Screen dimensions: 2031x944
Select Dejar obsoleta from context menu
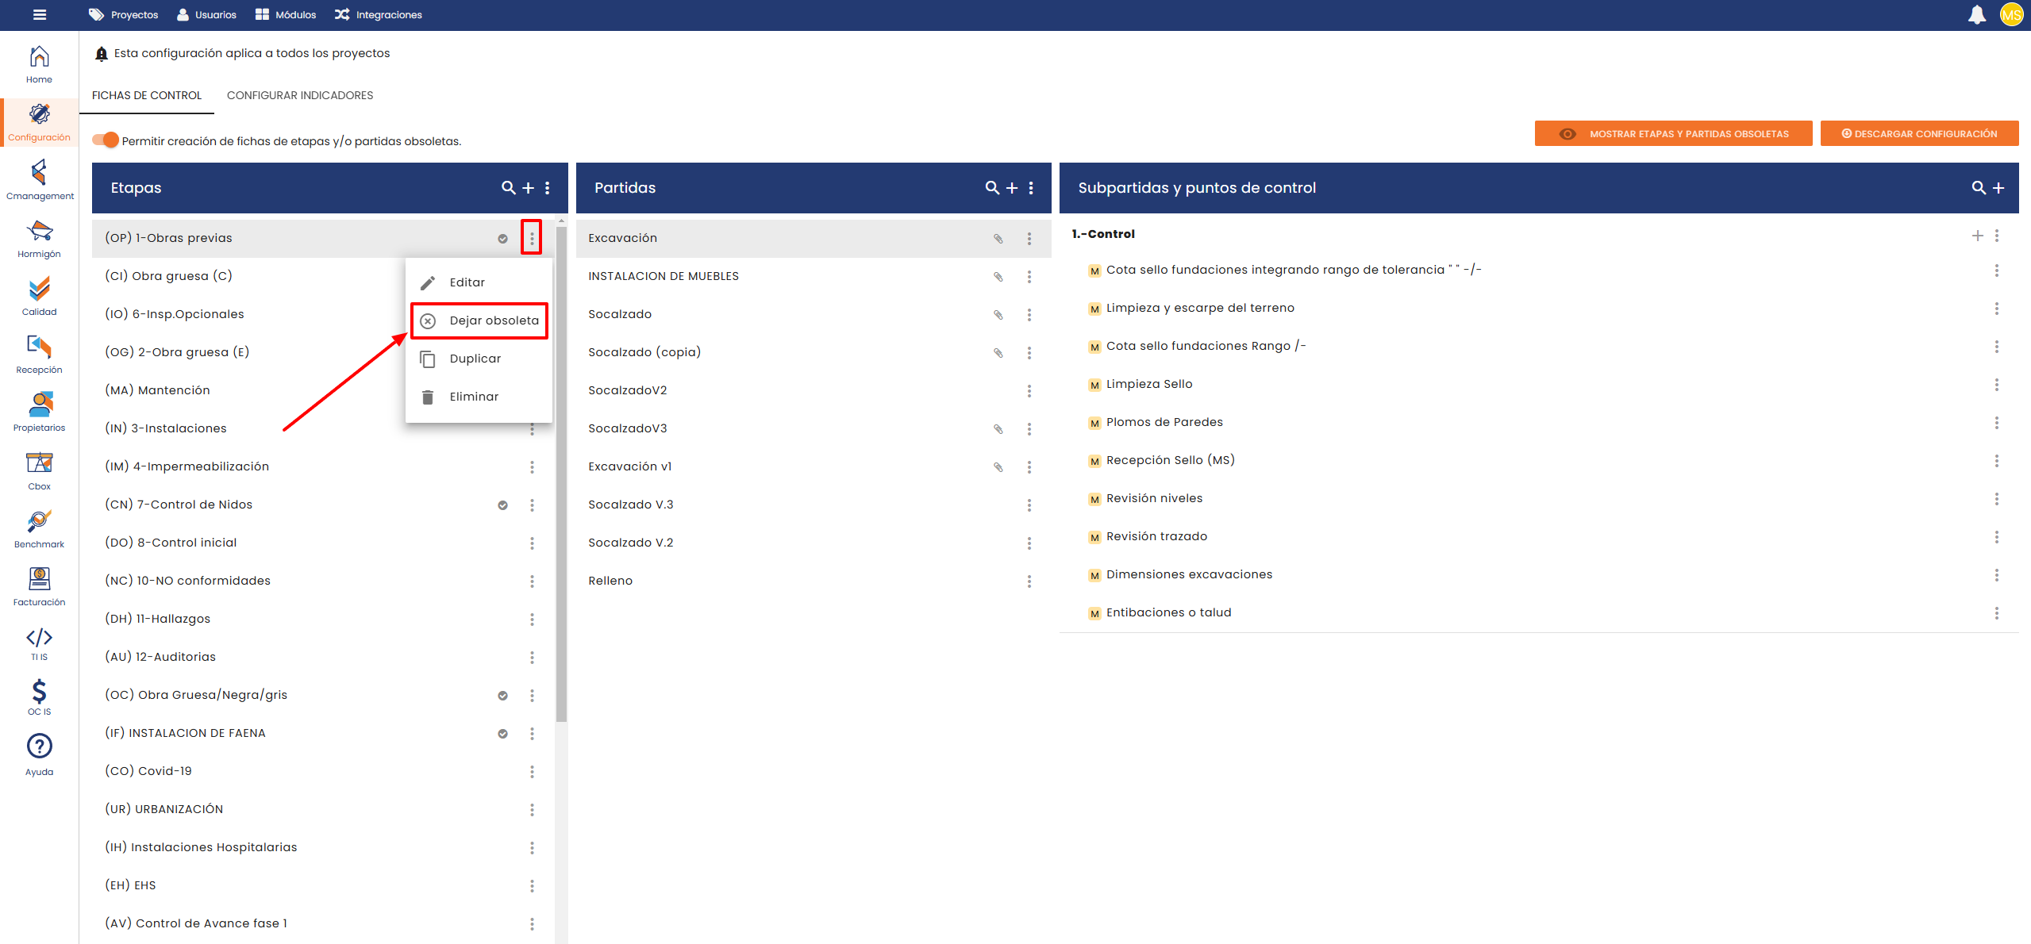pyautogui.click(x=479, y=320)
